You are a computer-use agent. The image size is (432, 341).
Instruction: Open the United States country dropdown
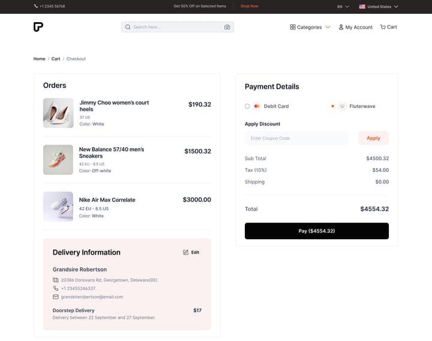click(379, 7)
